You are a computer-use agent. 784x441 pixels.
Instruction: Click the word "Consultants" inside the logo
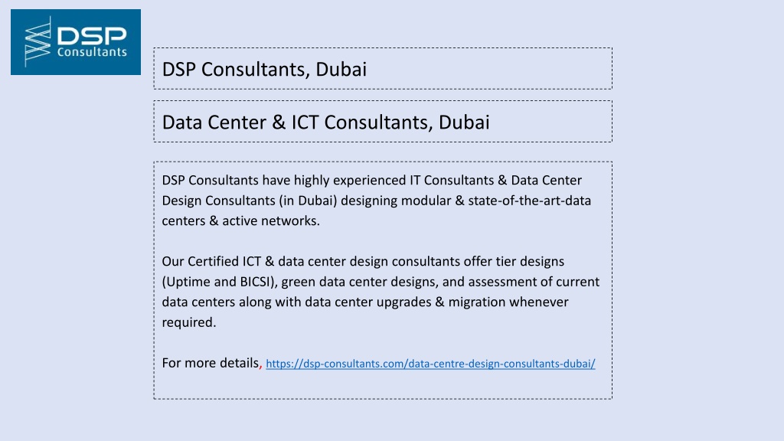click(92, 52)
